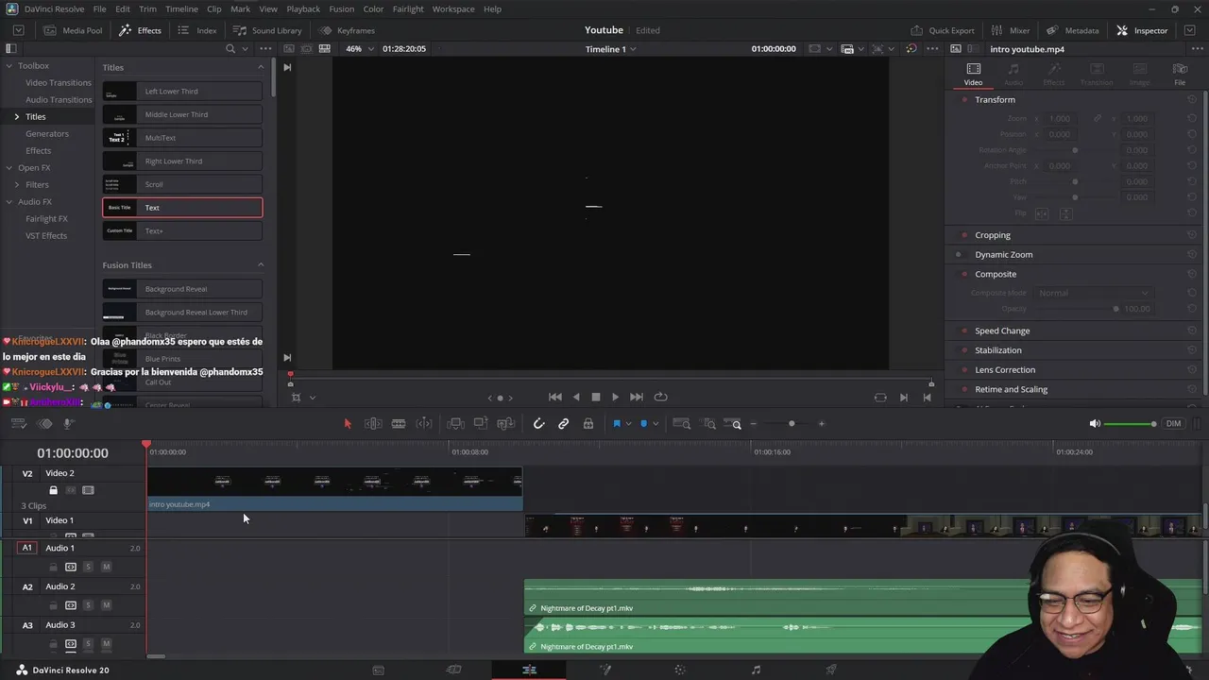Open the Fairlight menu
This screenshot has height=680, width=1209.
coord(408,8)
